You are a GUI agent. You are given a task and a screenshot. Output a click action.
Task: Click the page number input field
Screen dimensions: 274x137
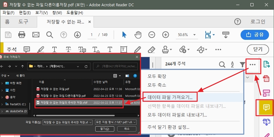92,35
